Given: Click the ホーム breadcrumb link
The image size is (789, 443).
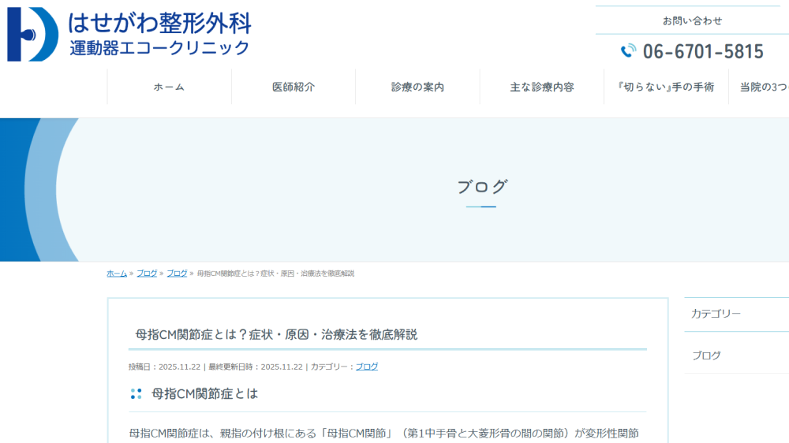Looking at the screenshot, I should tap(117, 274).
